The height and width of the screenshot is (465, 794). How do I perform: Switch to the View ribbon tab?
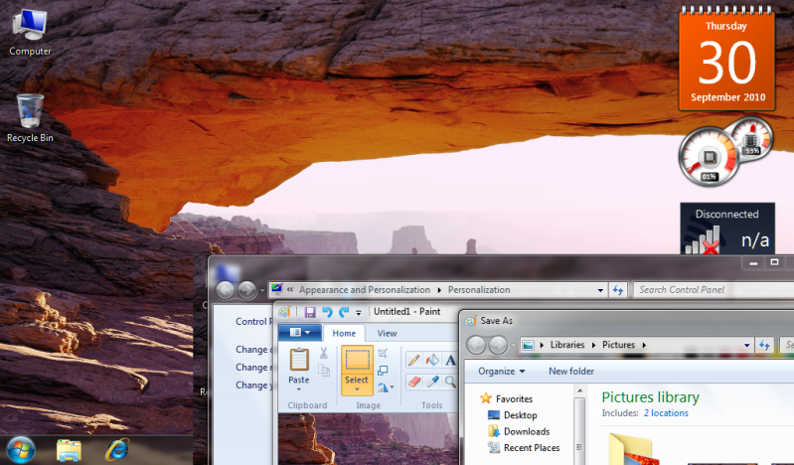(x=387, y=334)
